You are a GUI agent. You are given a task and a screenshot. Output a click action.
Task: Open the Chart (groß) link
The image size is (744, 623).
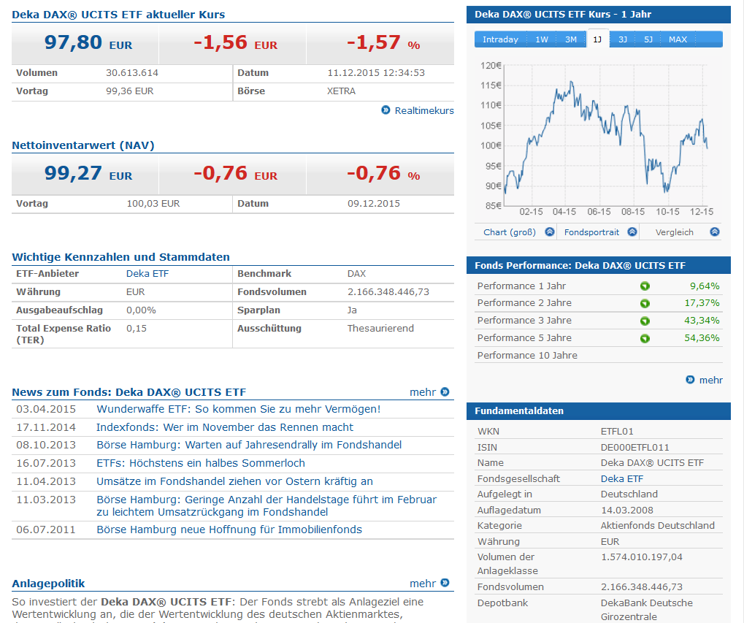coord(510,232)
